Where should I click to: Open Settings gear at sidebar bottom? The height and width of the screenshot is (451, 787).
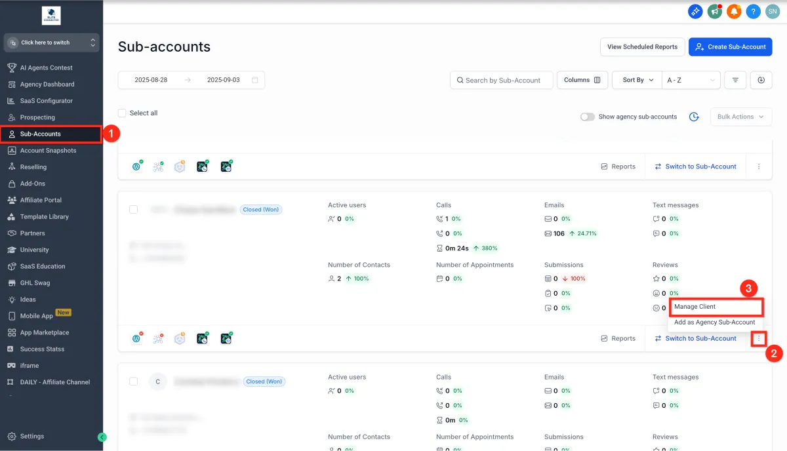(x=26, y=436)
